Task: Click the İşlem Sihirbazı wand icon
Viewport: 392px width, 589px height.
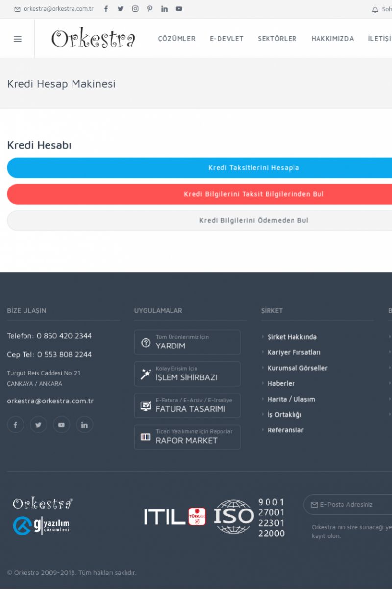Action: (146, 374)
